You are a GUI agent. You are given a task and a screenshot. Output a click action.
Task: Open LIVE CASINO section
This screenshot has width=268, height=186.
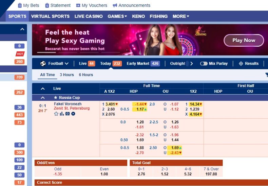[89, 16]
